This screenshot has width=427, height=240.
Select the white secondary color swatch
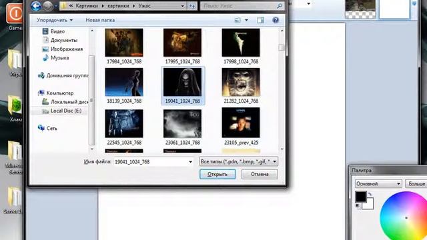pos(368,204)
